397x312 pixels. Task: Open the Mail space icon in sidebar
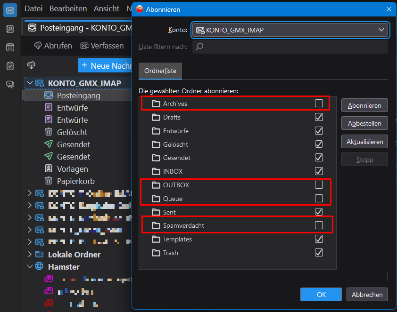(10, 10)
